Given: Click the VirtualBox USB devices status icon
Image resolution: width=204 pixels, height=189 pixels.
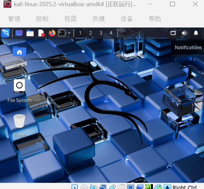Looking at the screenshot, I should pos(112,187).
